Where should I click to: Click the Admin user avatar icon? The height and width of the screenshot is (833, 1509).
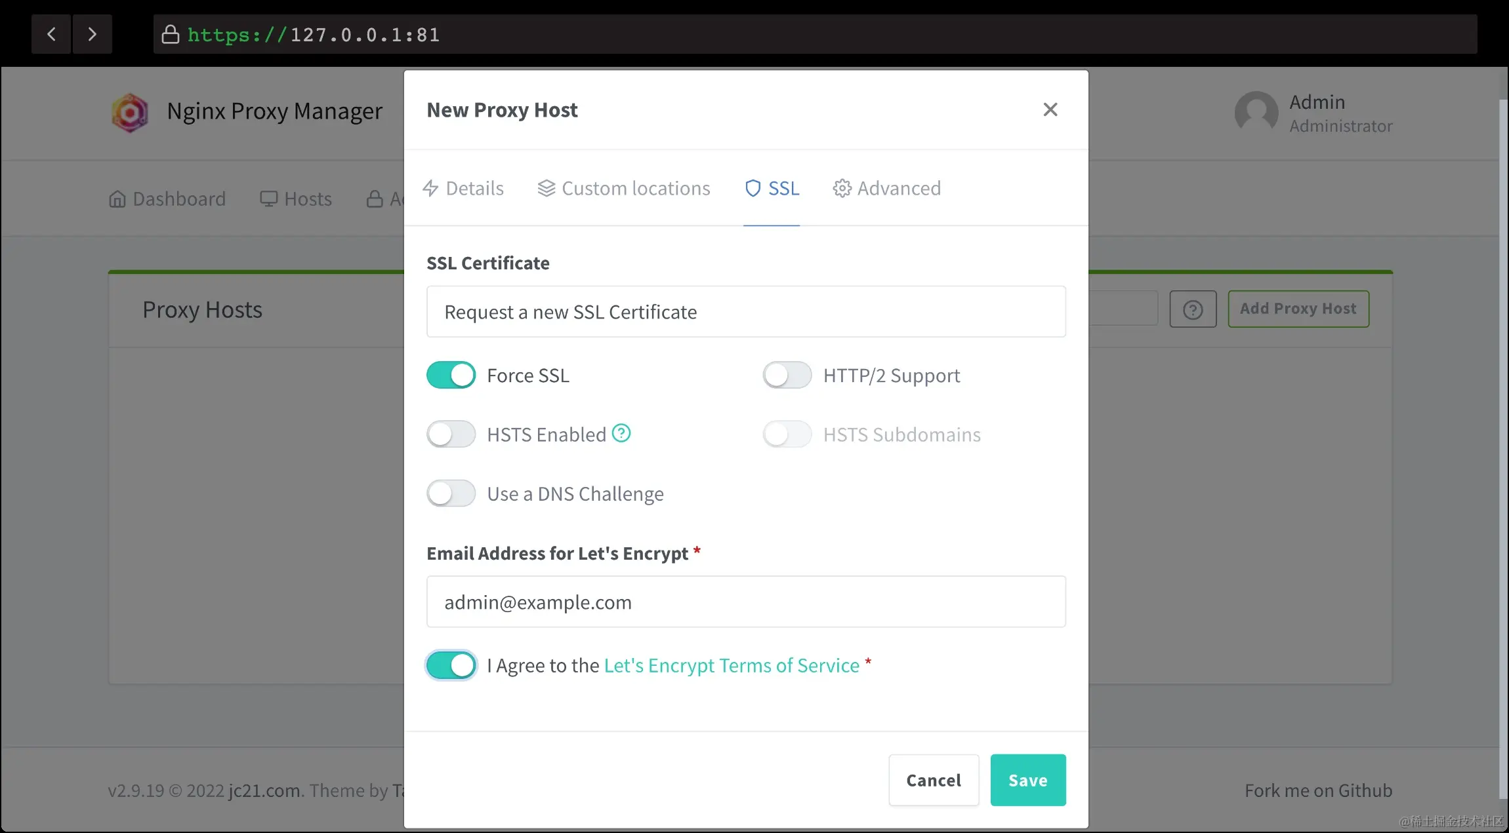click(1256, 113)
